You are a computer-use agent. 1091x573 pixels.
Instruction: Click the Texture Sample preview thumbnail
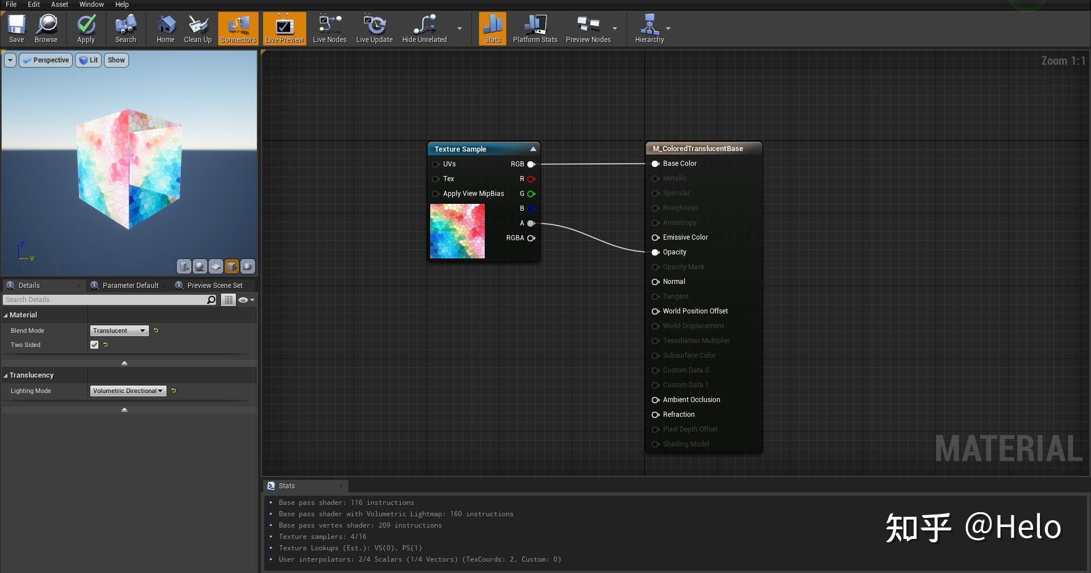point(457,231)
